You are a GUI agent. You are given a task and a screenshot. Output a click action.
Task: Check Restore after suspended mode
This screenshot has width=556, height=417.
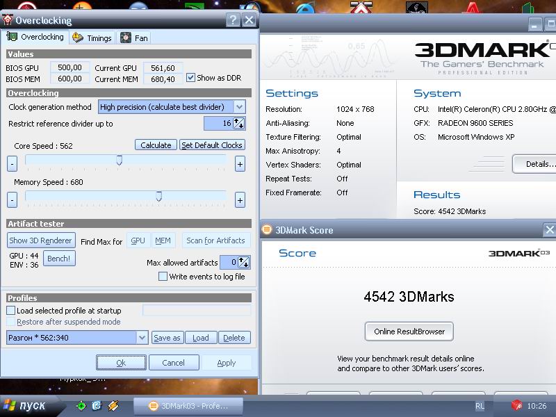click(x=11, y=322)
